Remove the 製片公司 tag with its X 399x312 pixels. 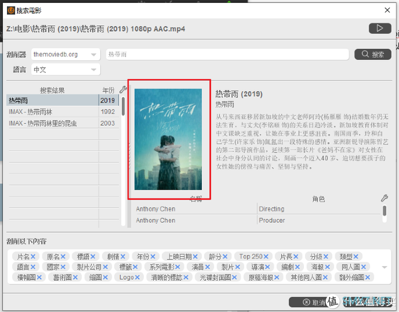point(106,267)
